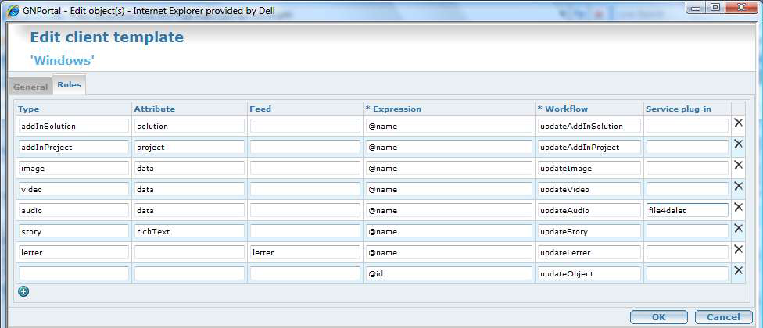Click the audio type field
This screenshot has width=763, height=328.
point(73,210)
